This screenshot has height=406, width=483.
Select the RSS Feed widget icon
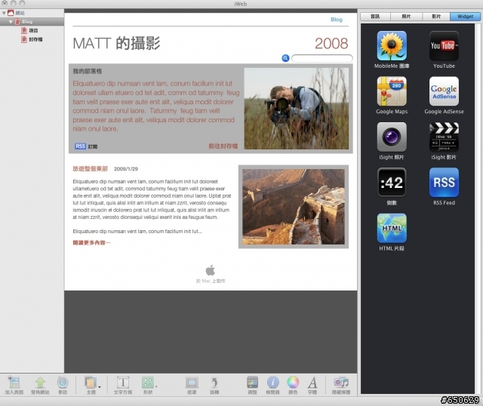(x=444, y=183)
